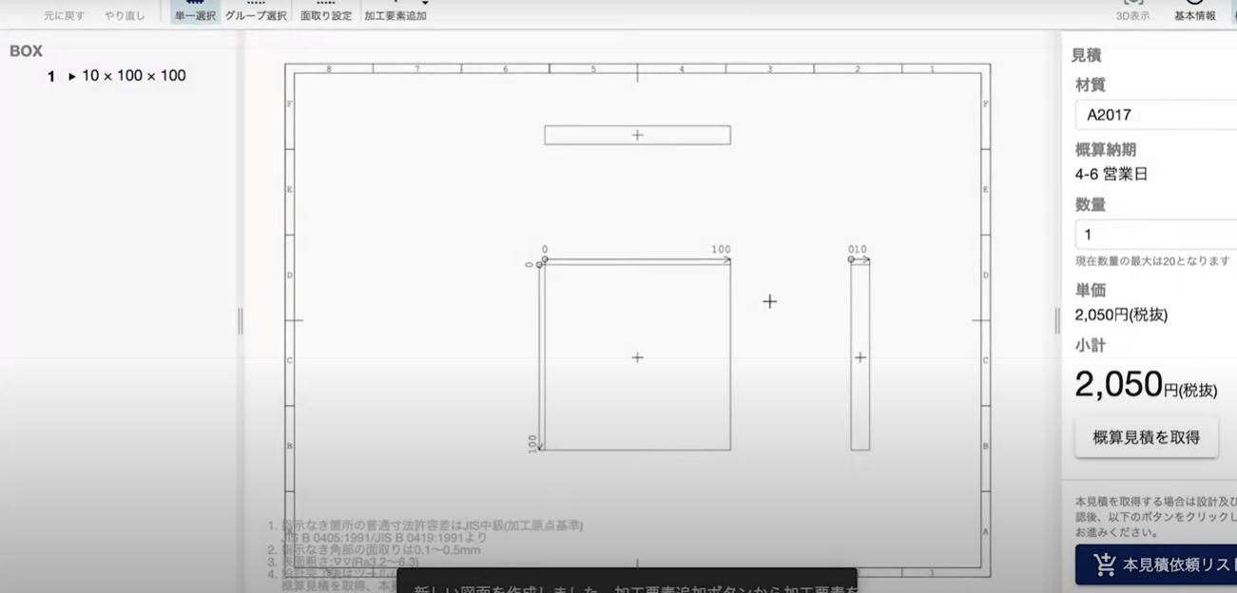
Task: Open 基本情報 basic information
Action: 1194,12
